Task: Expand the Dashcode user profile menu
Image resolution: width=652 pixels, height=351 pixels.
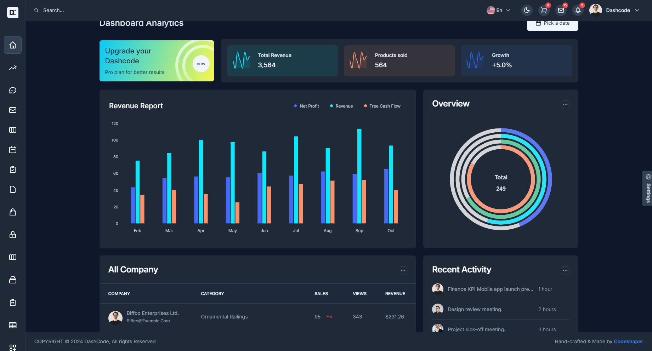Action: tap(614, 10)
